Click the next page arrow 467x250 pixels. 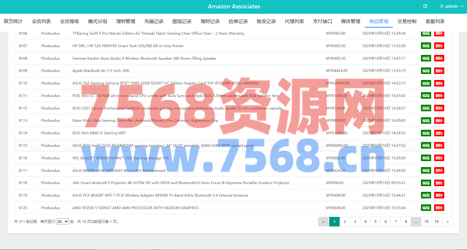point(447,222)
